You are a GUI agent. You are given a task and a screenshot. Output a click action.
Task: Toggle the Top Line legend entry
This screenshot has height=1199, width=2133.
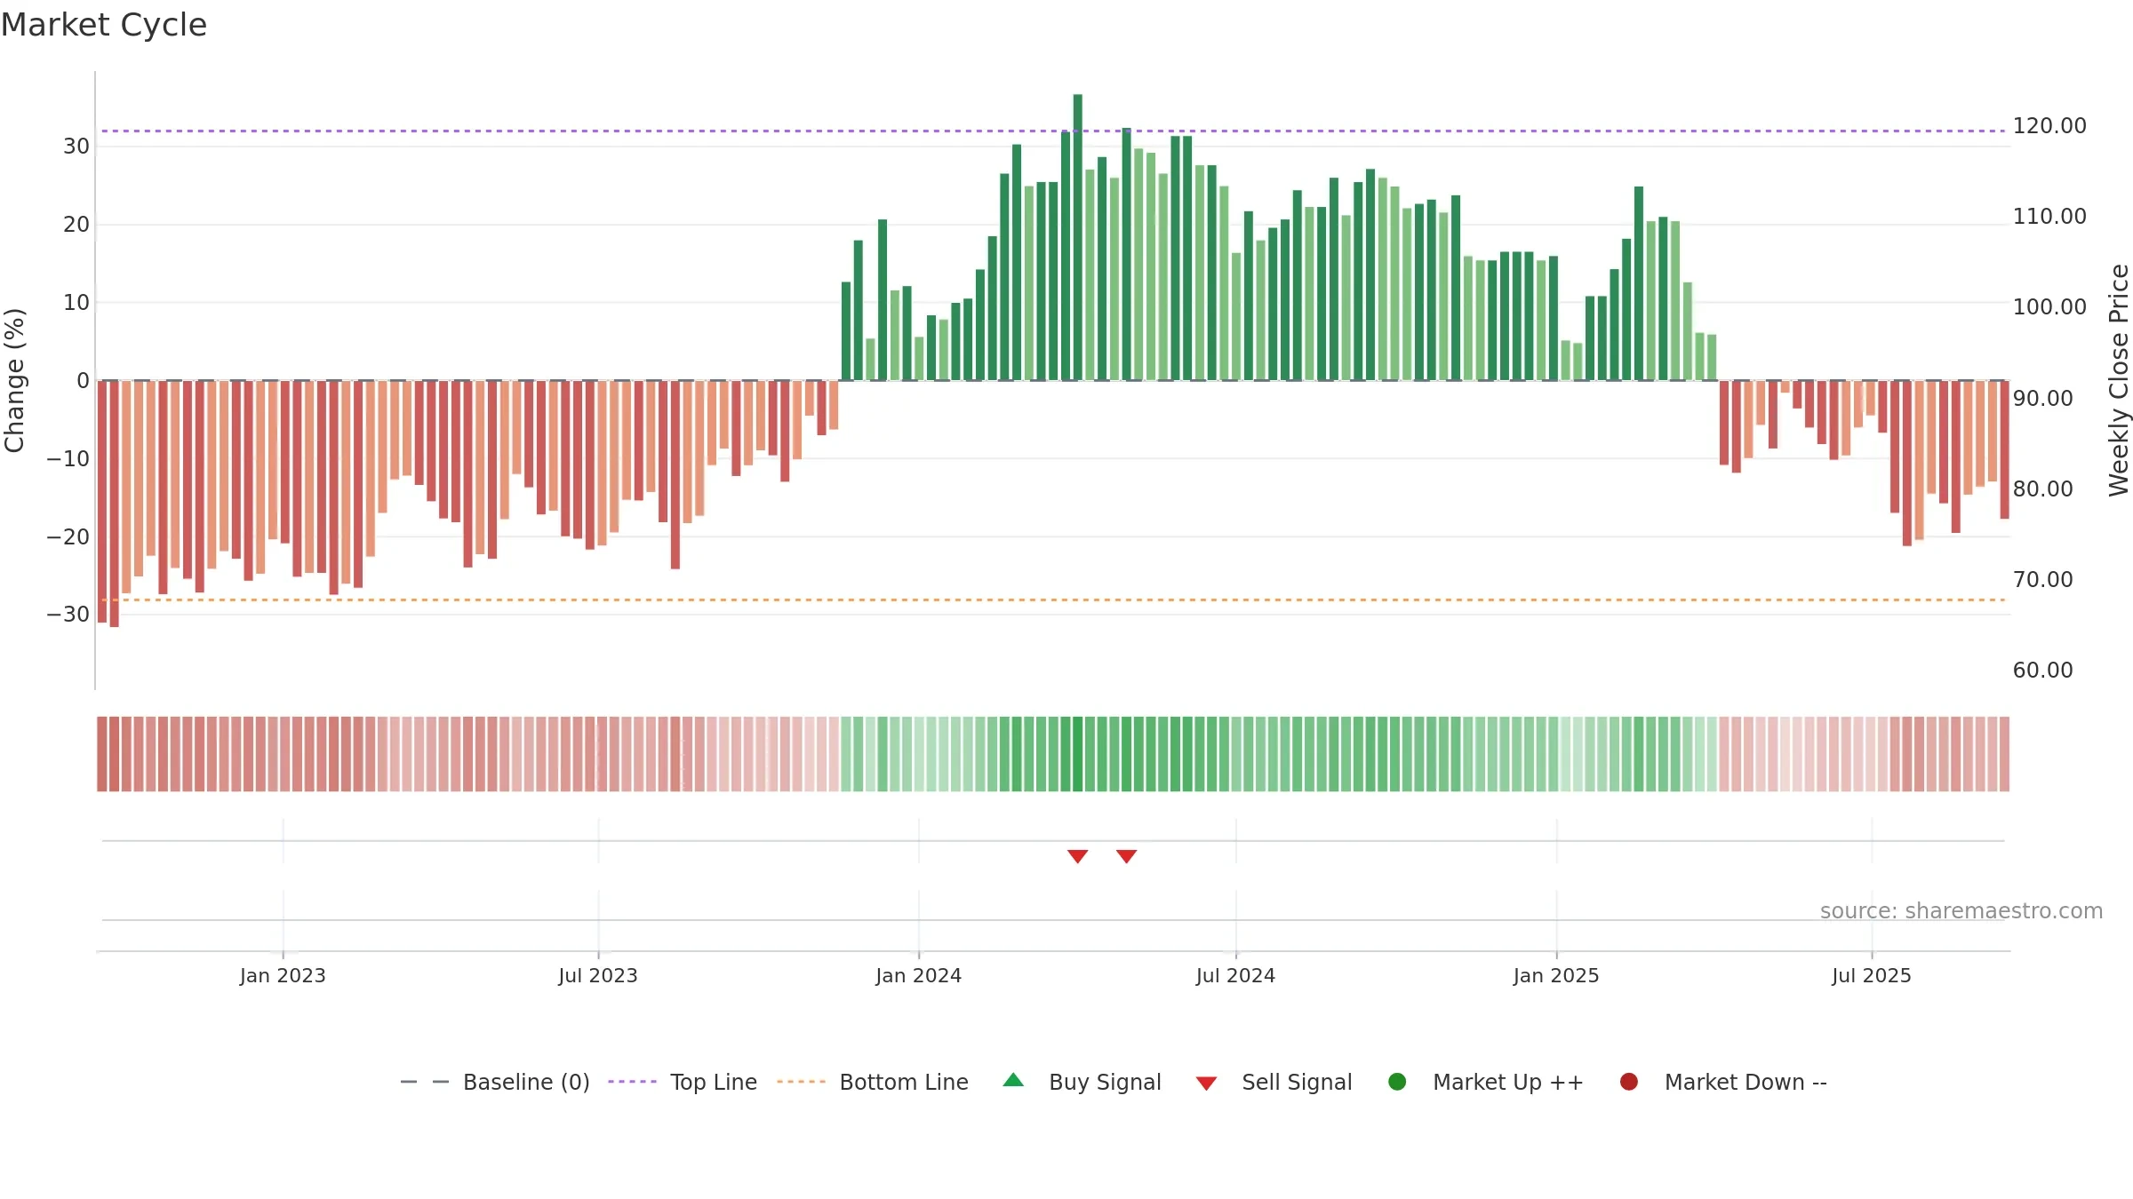pos(683,1082)
